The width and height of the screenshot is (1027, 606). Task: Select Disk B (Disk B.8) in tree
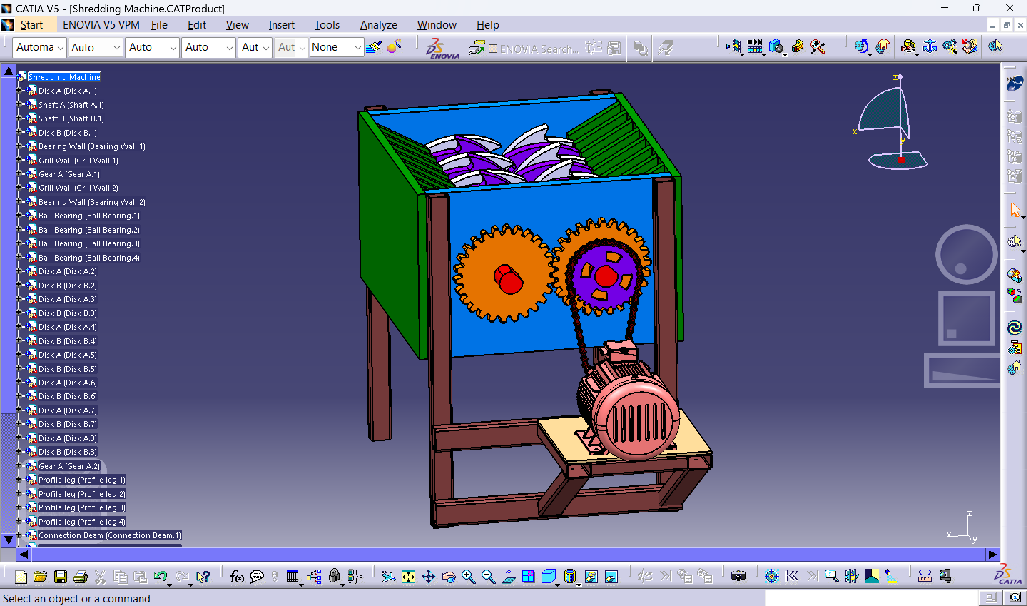pyautogui.click(x=68, y=451)
